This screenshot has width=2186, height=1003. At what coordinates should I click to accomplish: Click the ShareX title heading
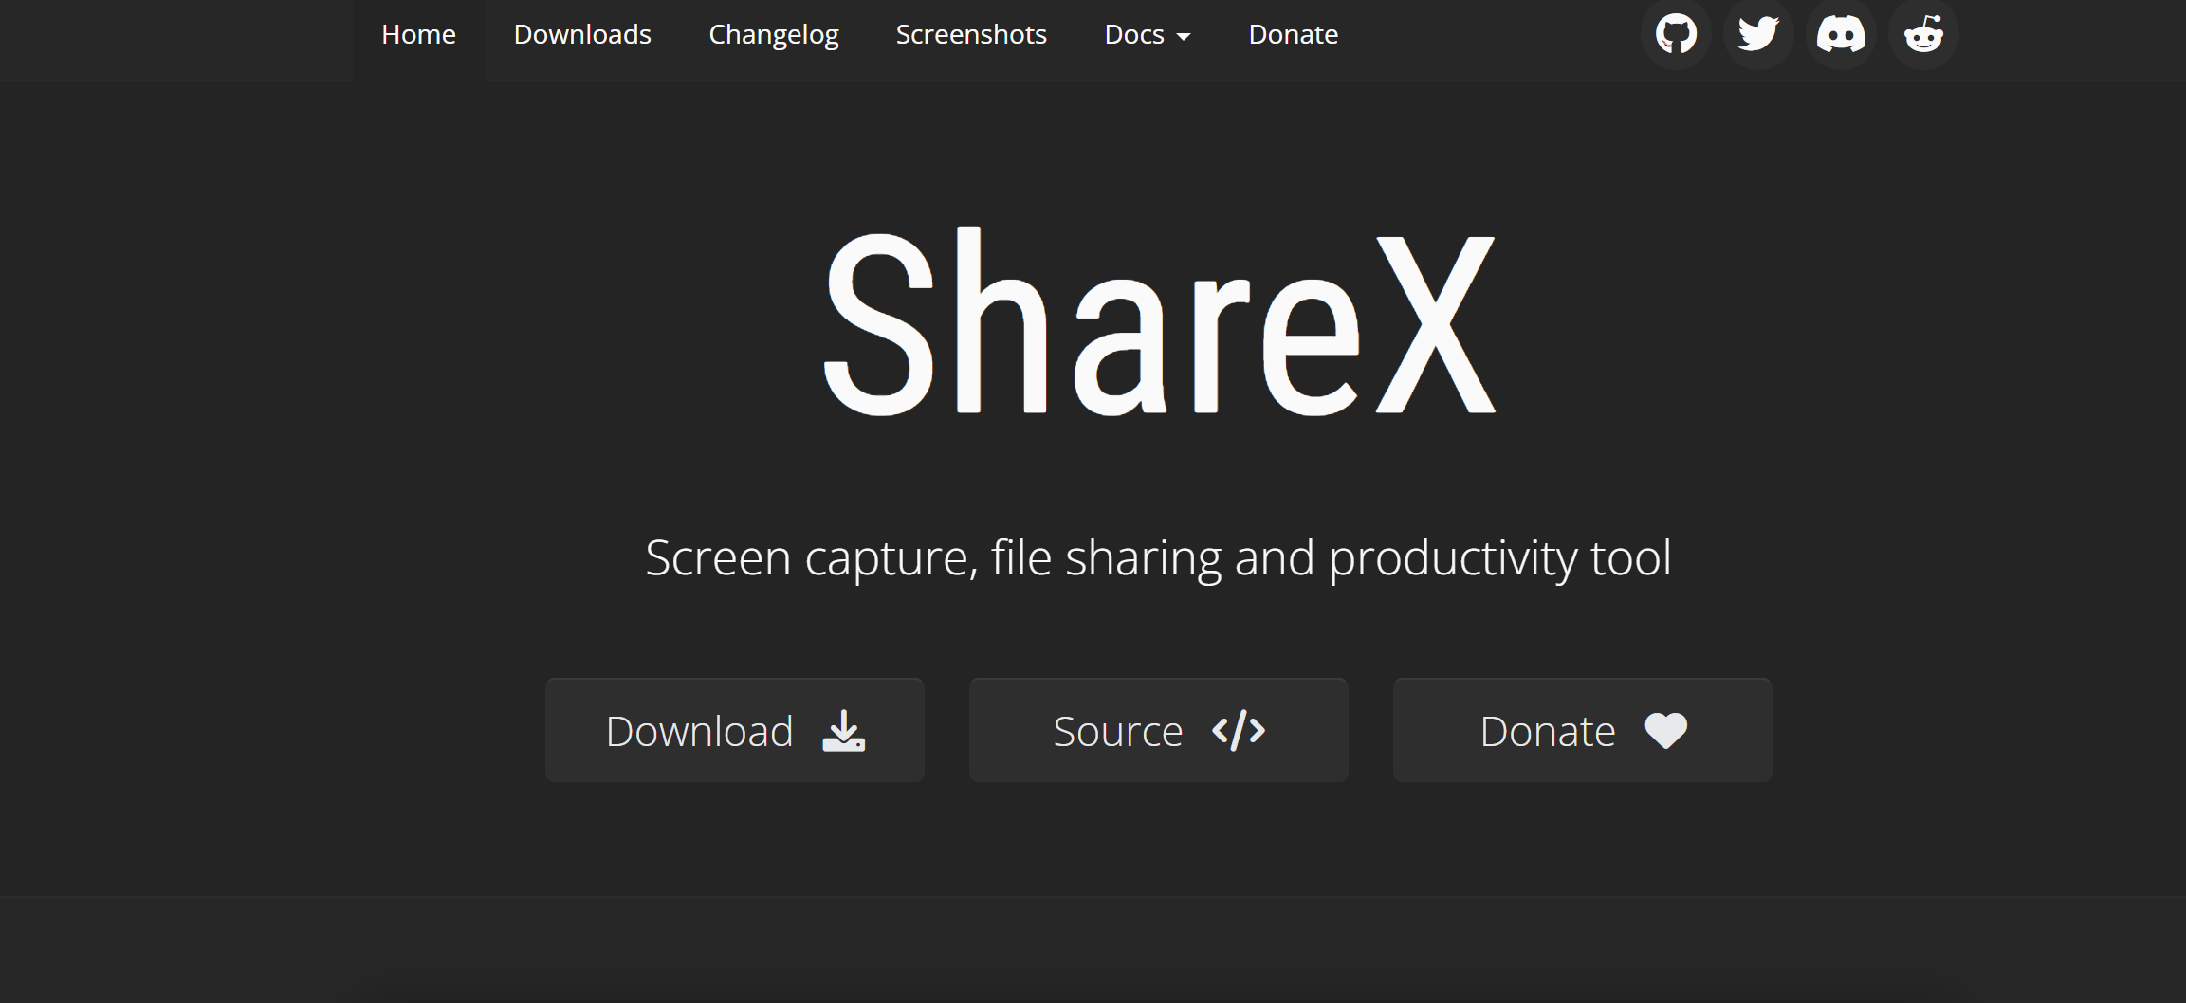[1159, 322]
